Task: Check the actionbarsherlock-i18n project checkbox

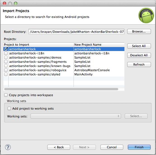Action: [x=6, y=53]
